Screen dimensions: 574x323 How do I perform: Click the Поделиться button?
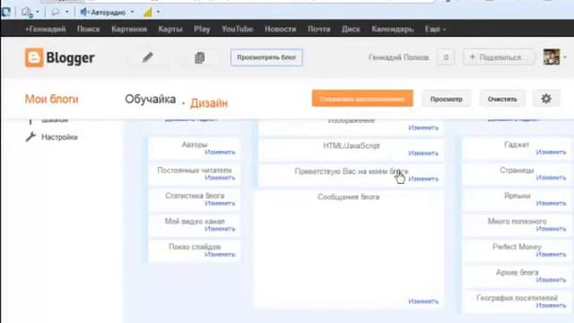click(498, 57)
